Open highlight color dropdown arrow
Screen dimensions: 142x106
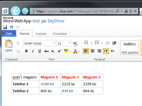pos(70,51)
